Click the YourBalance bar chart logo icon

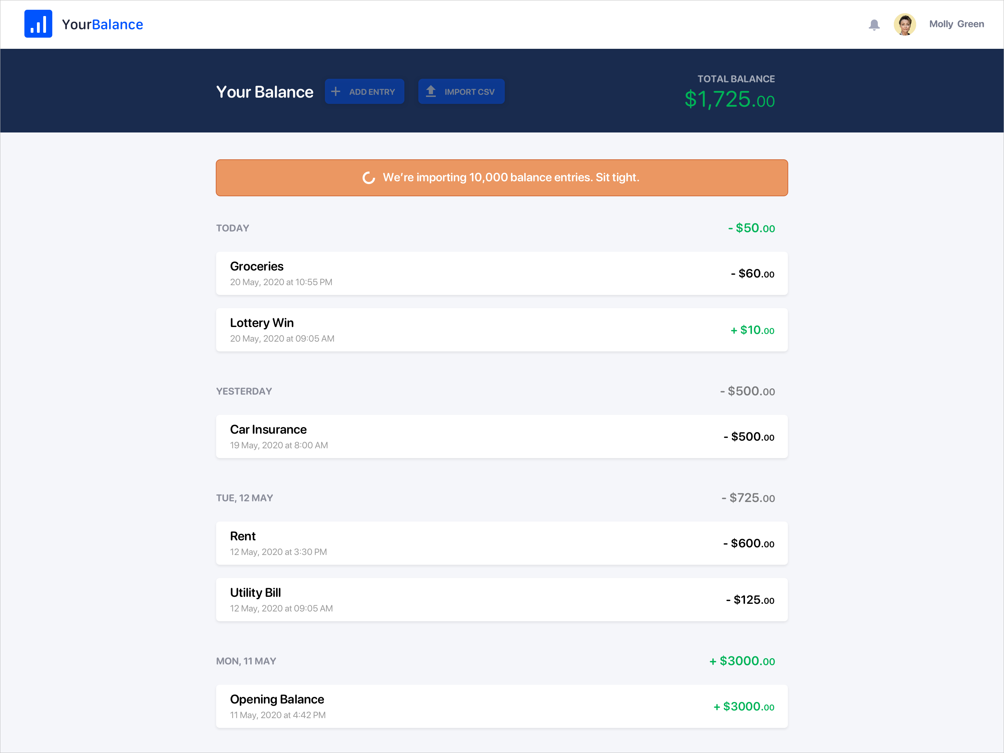38,24
